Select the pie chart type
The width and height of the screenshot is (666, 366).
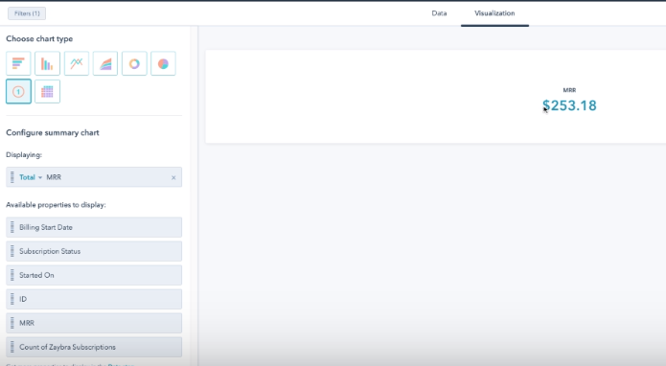163,63
